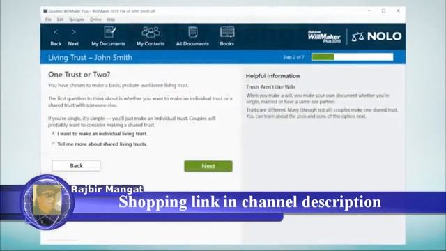
Task: Minimize the WillMaker window
Action: click(x=369, y=11)
